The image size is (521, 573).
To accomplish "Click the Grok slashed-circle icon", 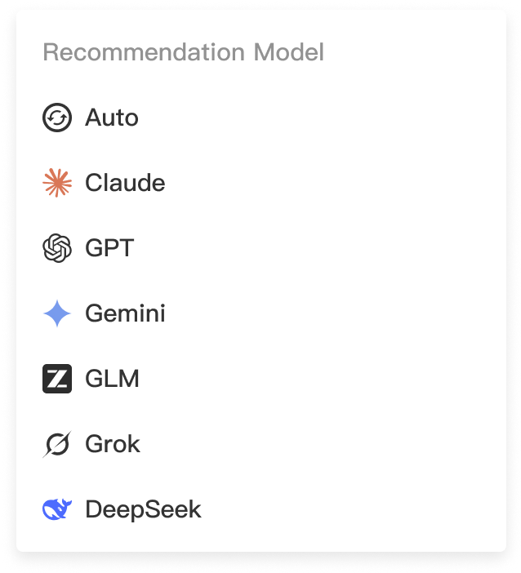I will (x=57, y=444).
